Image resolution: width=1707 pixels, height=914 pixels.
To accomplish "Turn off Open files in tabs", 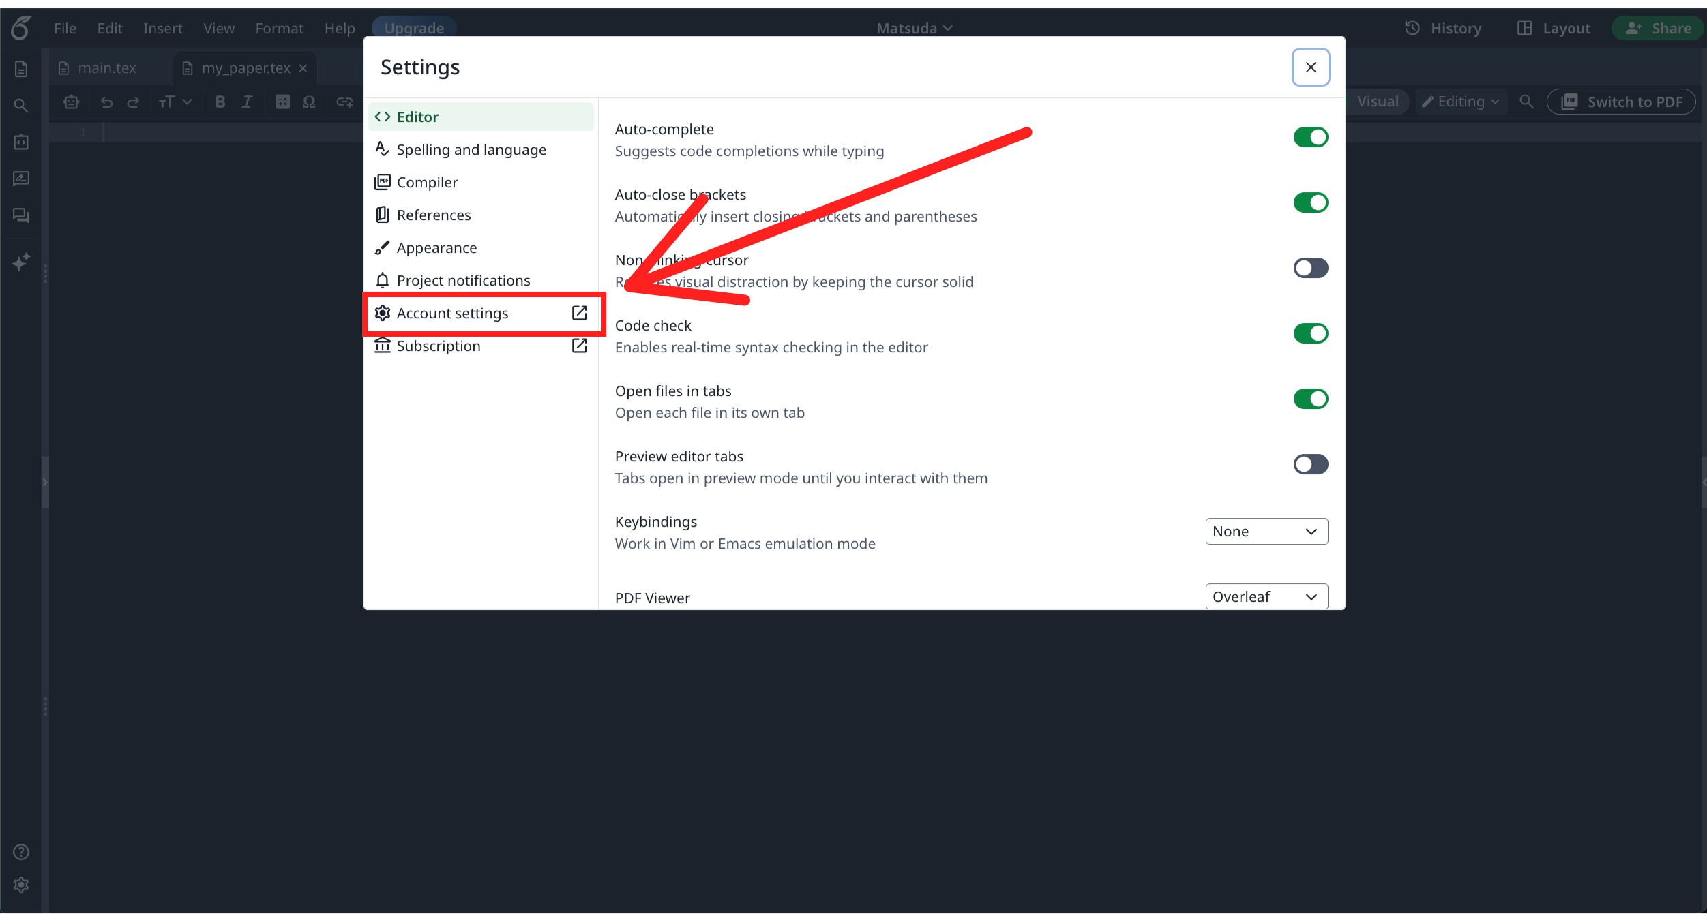I will (x=1310, y=399).
